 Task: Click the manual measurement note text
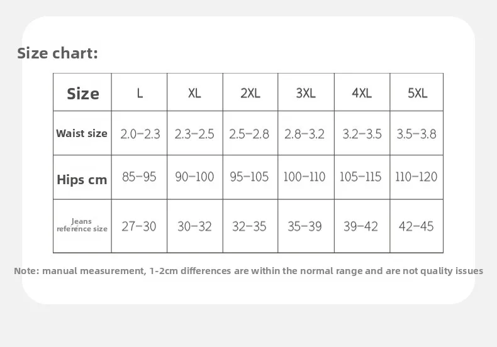248,271
